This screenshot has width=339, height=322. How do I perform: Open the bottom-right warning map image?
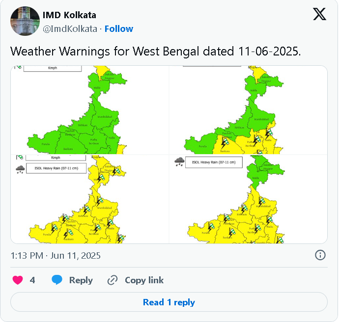[249, 199]
